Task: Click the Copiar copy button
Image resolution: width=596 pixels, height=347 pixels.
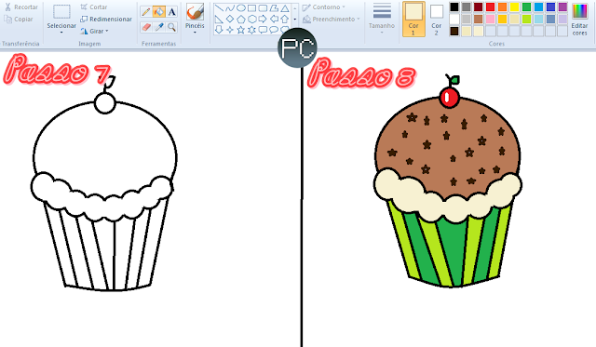Action: 19,19
